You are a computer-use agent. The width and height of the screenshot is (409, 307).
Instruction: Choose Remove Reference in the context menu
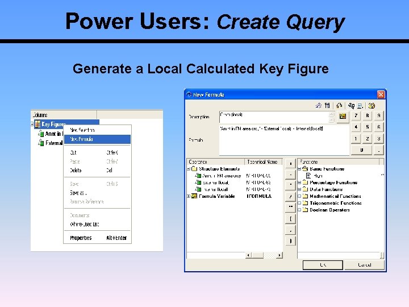pos(97,202)
